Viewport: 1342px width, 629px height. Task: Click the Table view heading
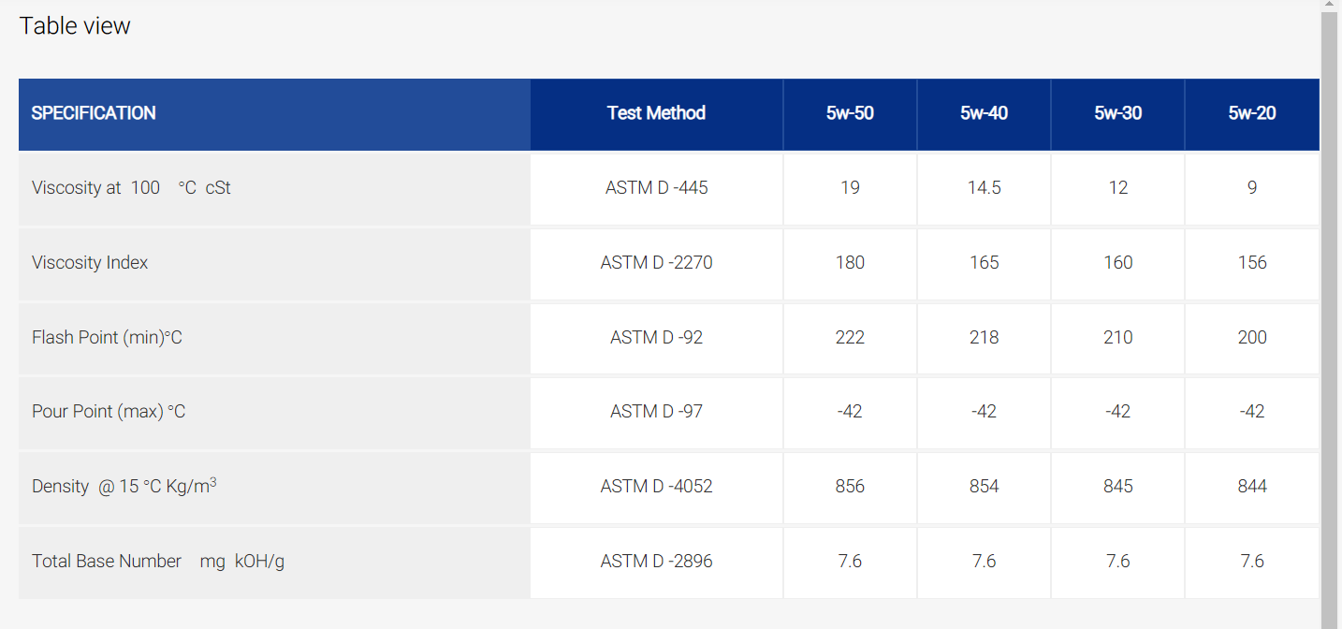(75, 26)
